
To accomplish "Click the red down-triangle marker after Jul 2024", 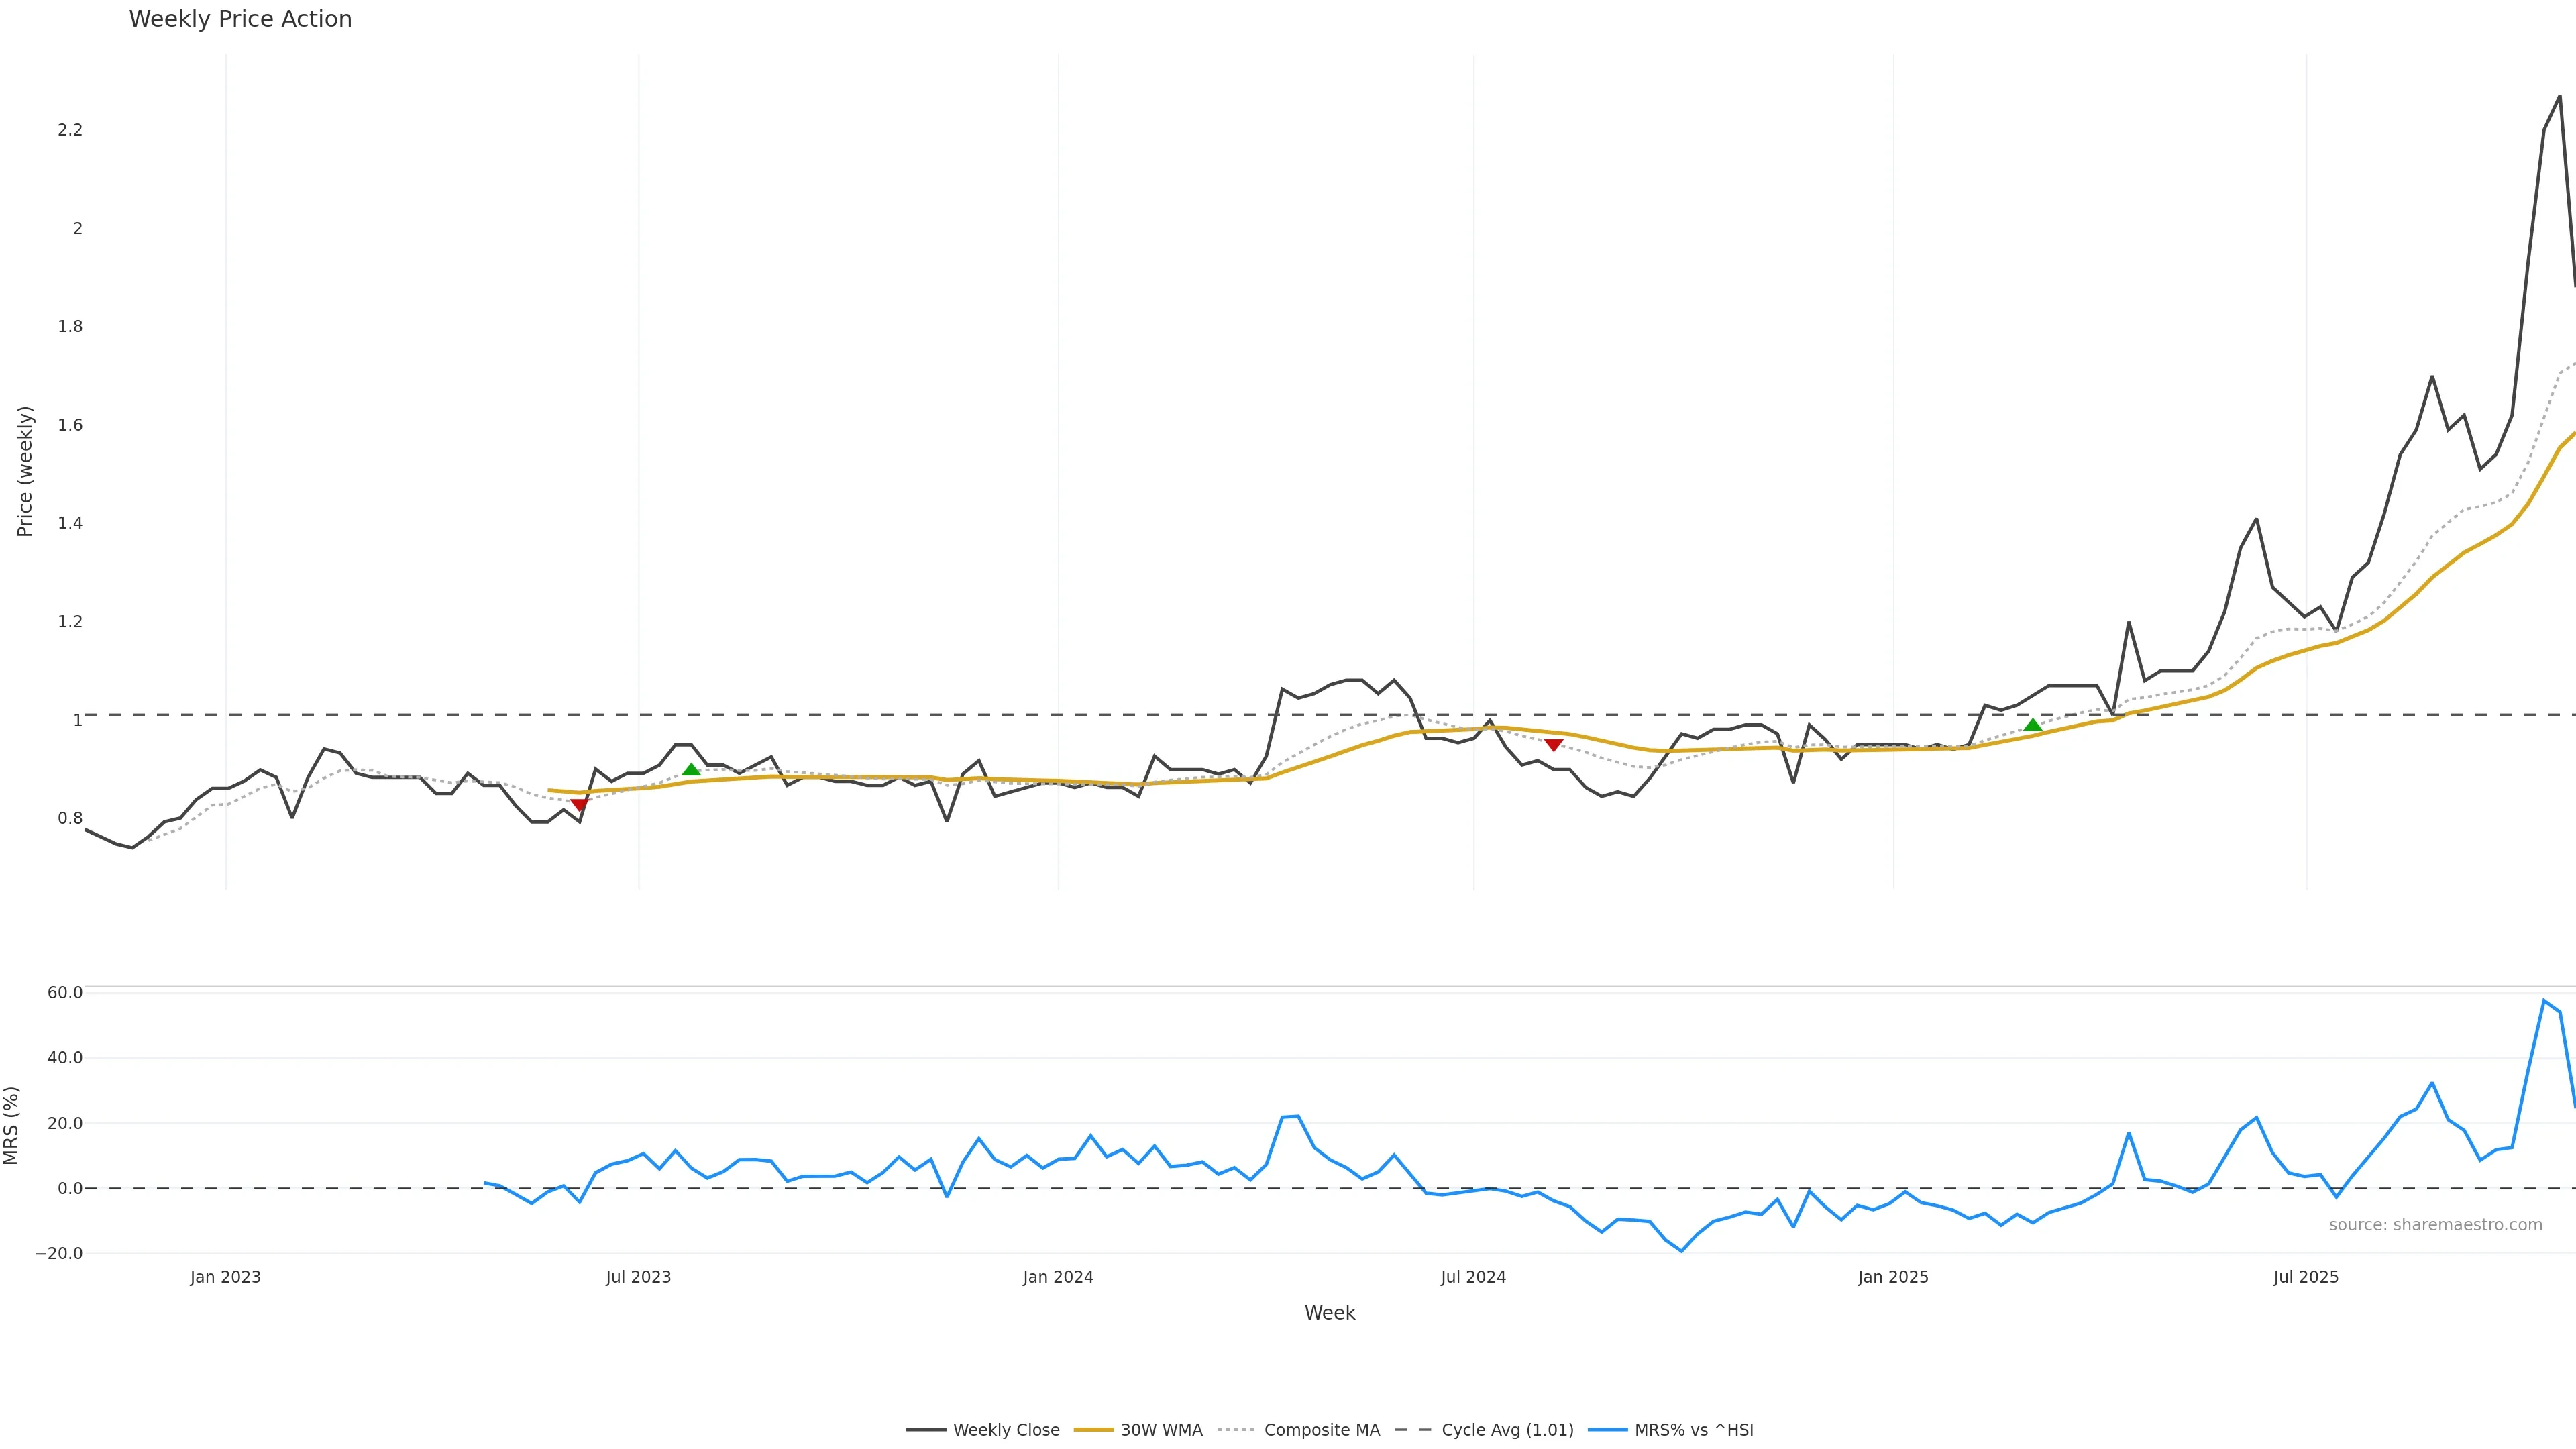I will pyautogui.click(x=1553, y=745).
